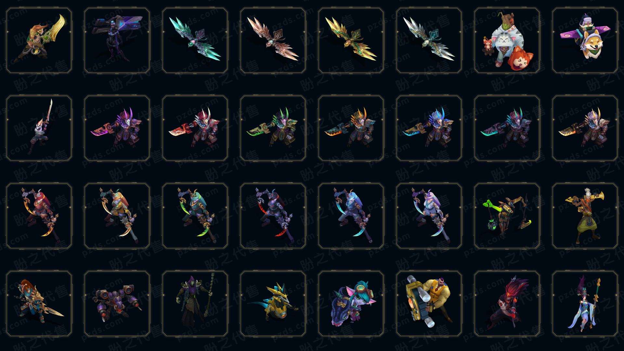Open the hooded figure holding bamboo staff

coord(195,304)
